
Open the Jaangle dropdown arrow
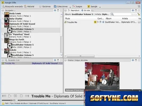click(100, 7)
